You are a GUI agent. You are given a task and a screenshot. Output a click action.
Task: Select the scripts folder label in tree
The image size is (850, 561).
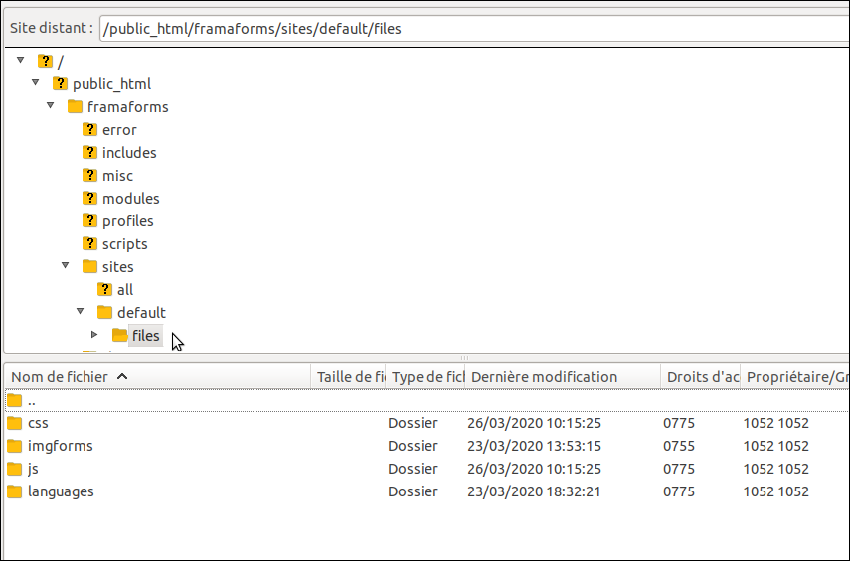coord(124,244)
